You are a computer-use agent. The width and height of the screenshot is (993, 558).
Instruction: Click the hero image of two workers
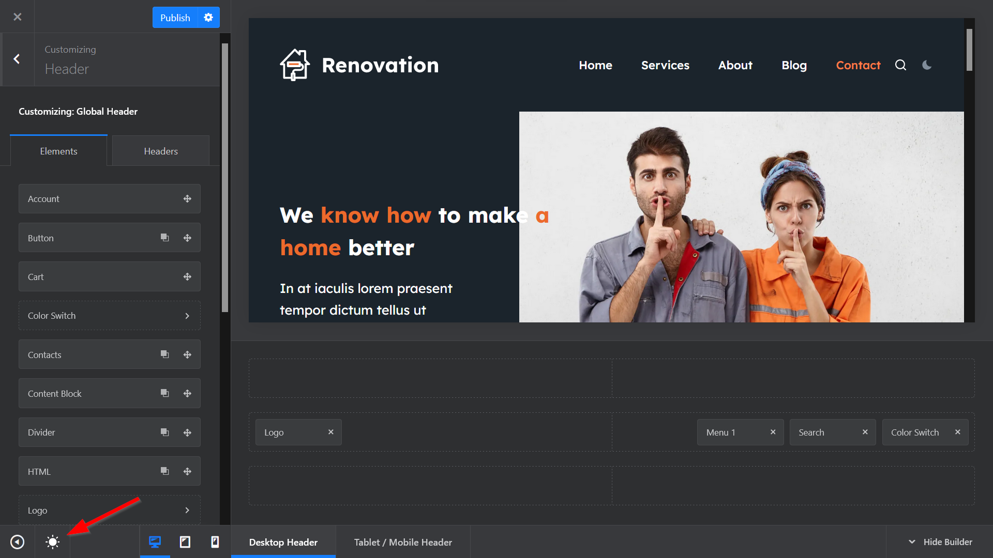click(x=741, y=217)
